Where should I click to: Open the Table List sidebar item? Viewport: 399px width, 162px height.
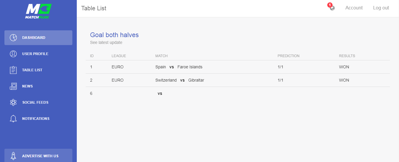[x=38, y=70]
